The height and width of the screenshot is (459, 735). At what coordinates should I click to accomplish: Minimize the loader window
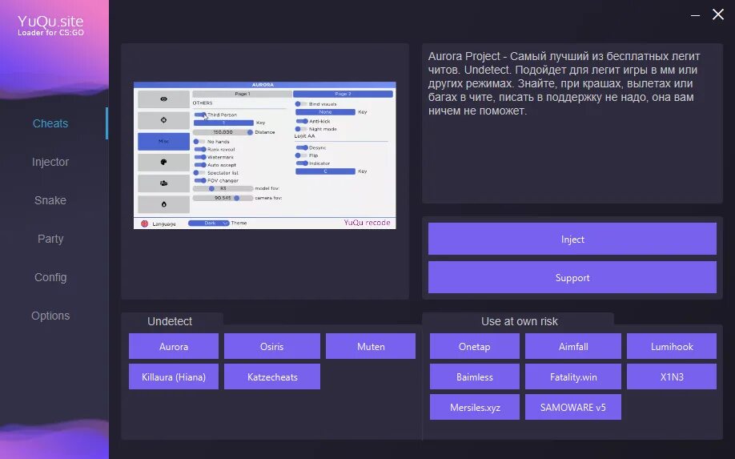[695, 15]
